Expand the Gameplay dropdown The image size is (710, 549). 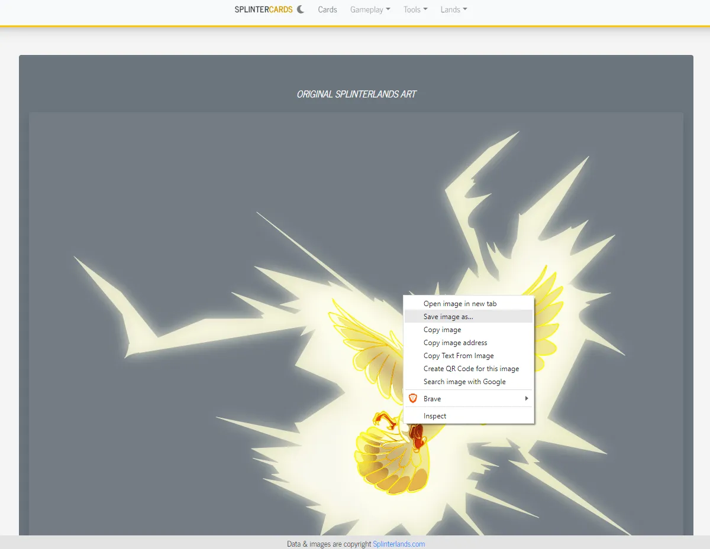coord(370,9)
